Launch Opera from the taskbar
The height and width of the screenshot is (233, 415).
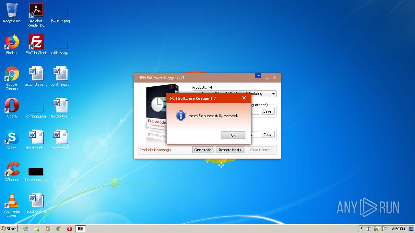pyautogui.click(x=69, y=229)
